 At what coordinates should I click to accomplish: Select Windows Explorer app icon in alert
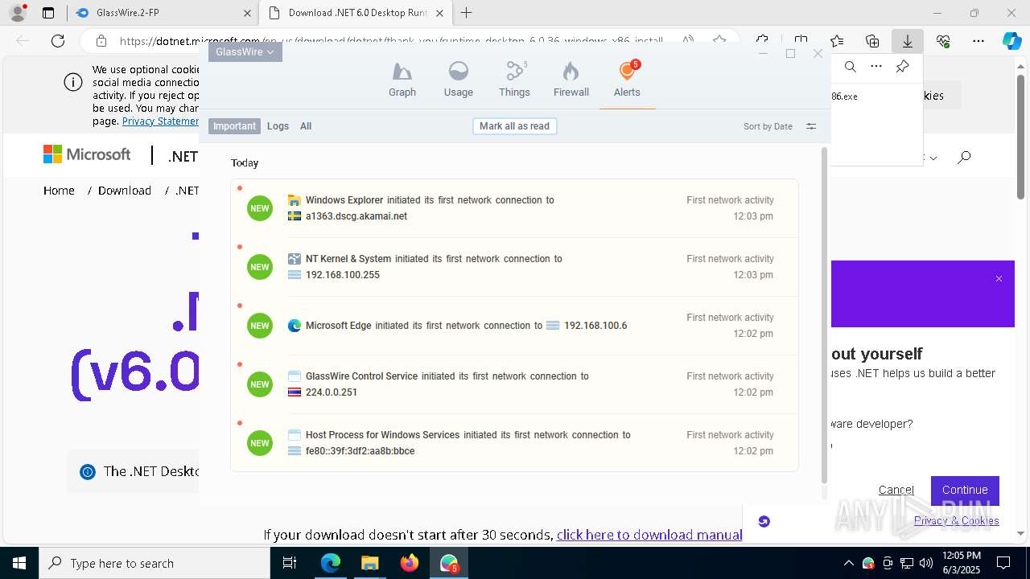[295, 200]
